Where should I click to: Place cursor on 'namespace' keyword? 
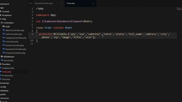pyautogui.click(x=43, y=15)
